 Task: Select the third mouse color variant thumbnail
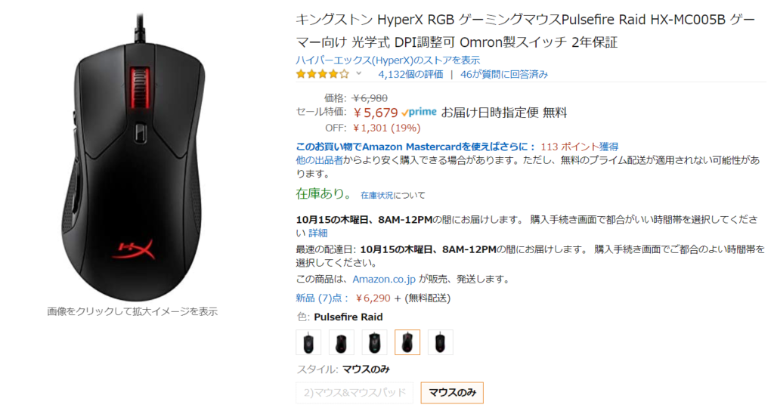point(375,342)
